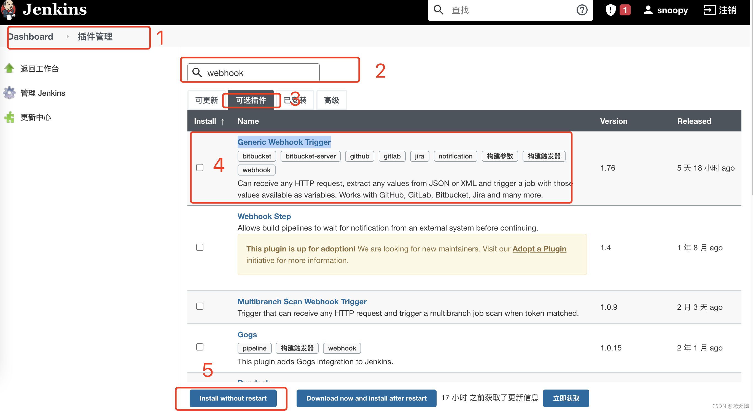753x411 pixels.
Task: Follow the Adopt a Plugin link
Action: 539,248
